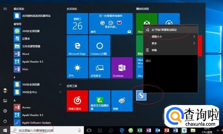Open the 邮件 mail tile
Viewport: 223px width, 134px height.
pyautogui.click(x=111, y=24)
